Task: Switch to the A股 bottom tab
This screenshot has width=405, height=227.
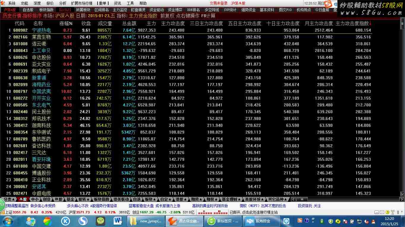Action: (23, 200)
